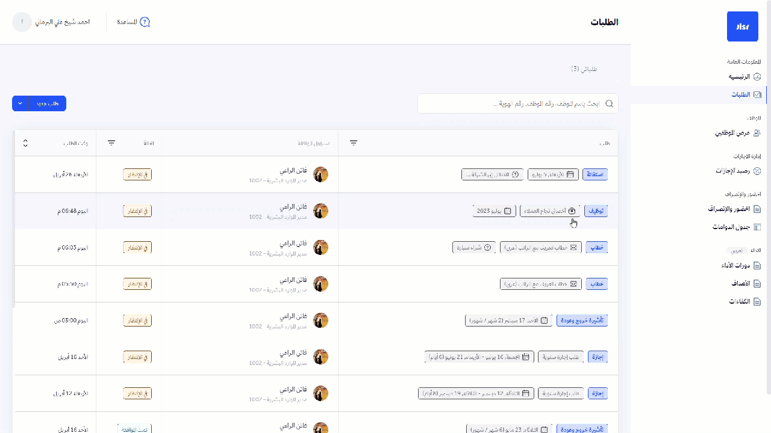Click the الكفاءات competencies icon
The image size is (771, 433).
coord(757,301)
